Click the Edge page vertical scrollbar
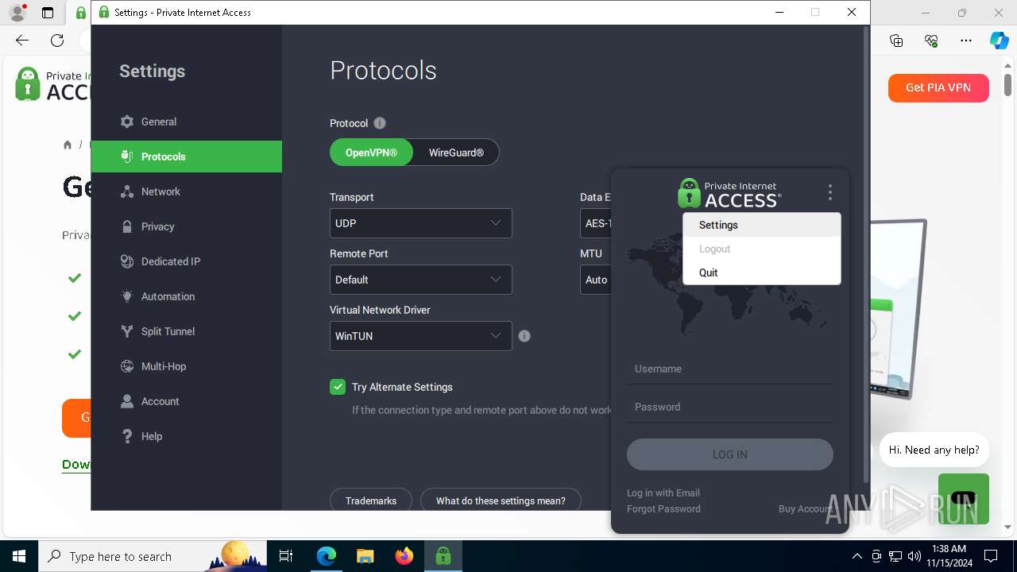The width and height of the screenshot is (1017, 572). point(1007,85)
